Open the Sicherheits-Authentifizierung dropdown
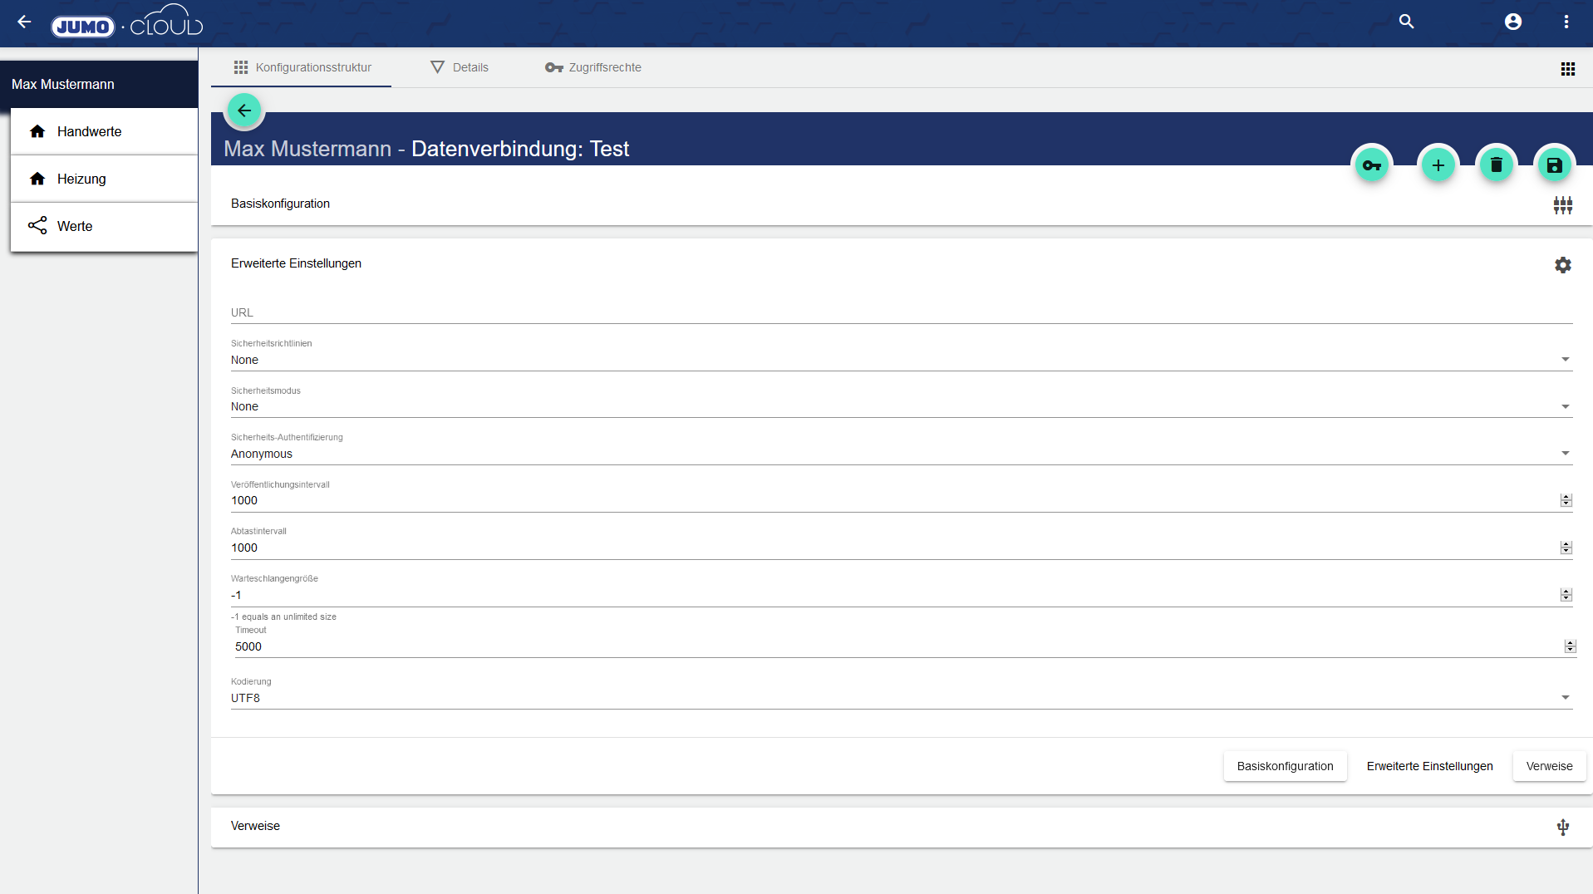The width and height of the screenshot is (1593, 894). 901,454
